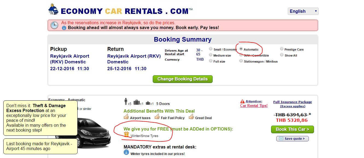Select the Show All radio option

click(x=282, y=55)
